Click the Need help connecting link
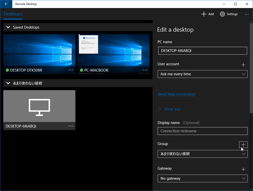Screen dimensions: 253x191 click(x=177, y=94)
